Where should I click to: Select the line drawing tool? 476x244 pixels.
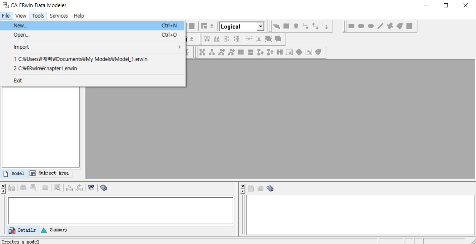coord(380,26)
